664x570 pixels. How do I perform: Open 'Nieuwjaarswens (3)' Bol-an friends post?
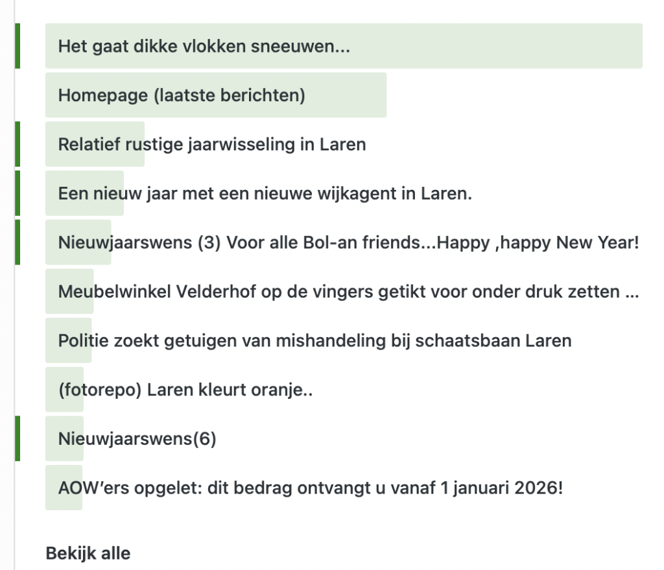point(348,243)
